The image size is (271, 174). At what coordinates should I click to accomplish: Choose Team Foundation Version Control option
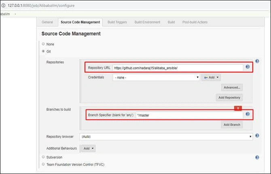click(43, 164)
